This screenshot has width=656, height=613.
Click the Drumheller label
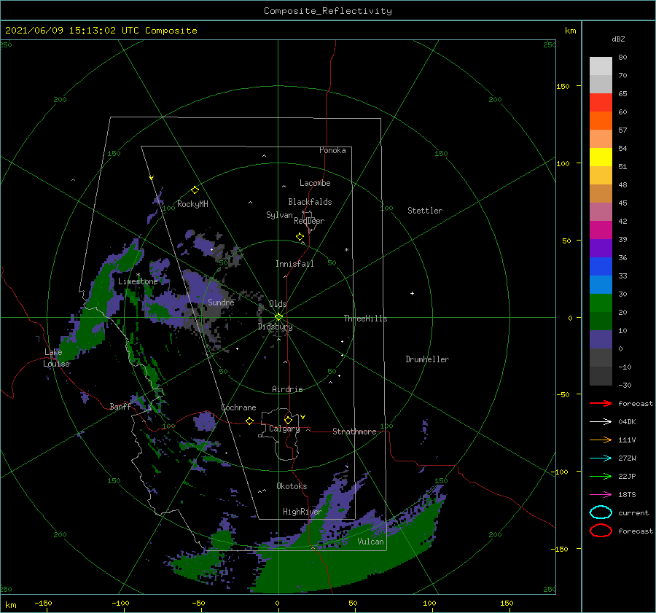click(x=427, y=359)
